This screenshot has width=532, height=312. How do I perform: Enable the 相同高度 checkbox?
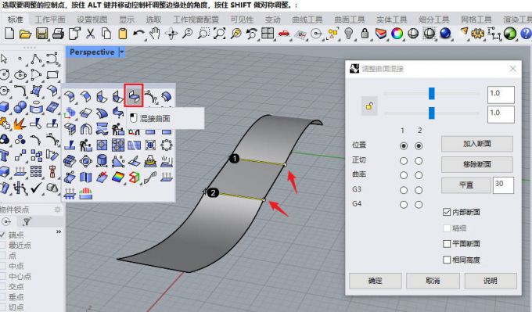pos(447,260)
